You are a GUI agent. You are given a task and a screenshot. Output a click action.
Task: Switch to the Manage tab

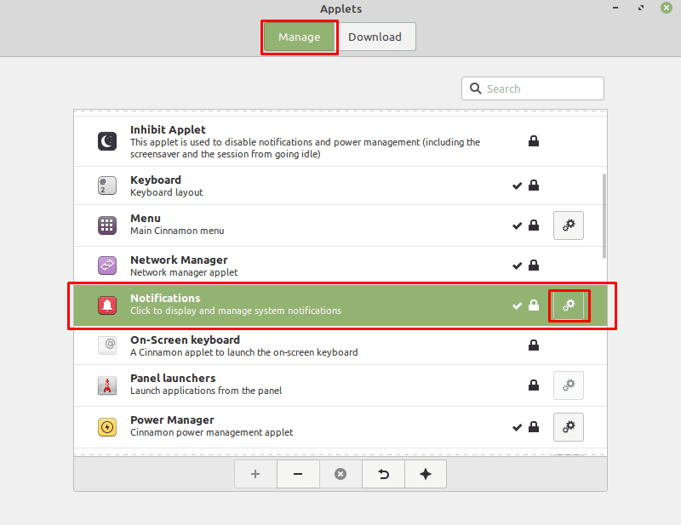(300, 37)
